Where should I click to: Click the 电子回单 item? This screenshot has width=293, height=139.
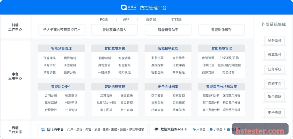pos(106,110)
